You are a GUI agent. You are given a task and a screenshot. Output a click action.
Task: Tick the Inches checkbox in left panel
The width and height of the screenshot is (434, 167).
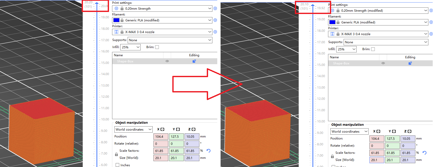(x=117, y=165)
